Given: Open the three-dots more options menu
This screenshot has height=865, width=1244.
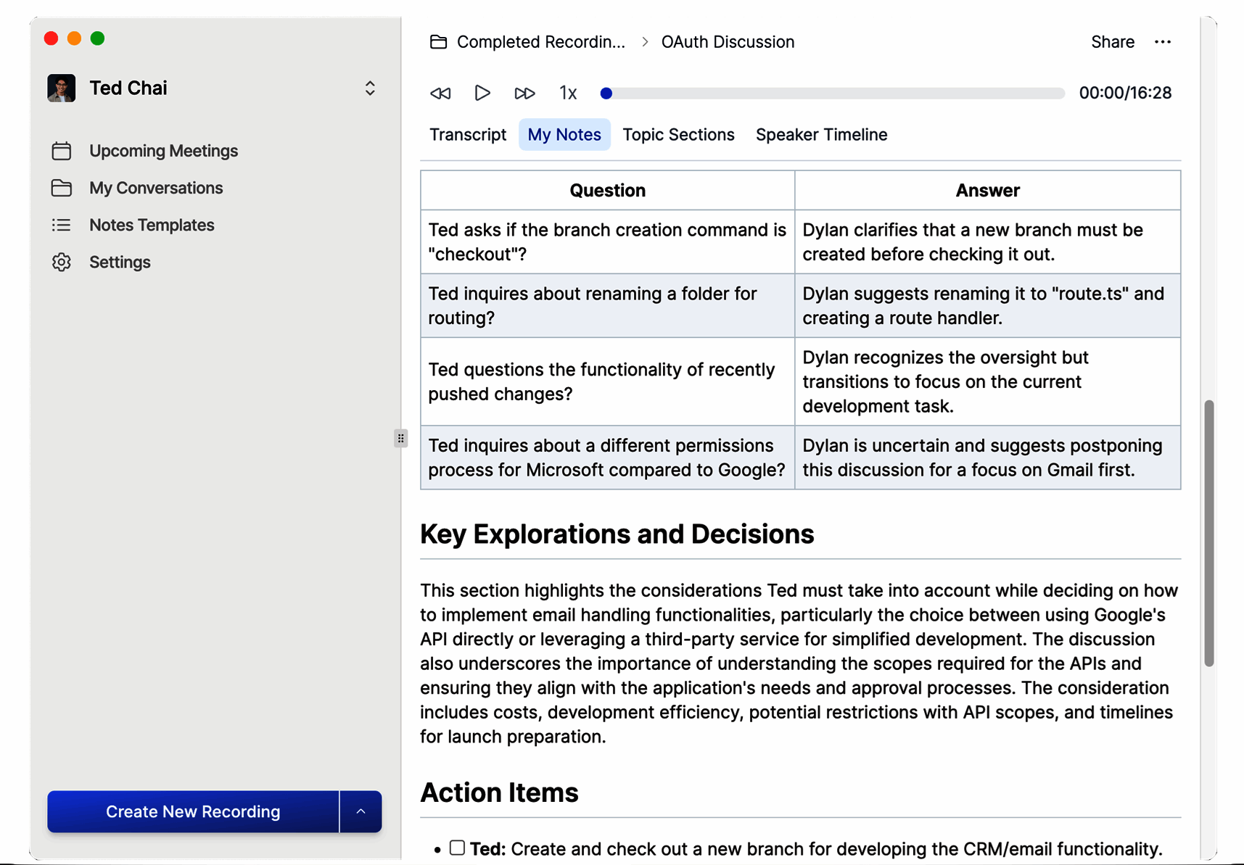Looking at the screenshot, I should coord(1162,42).
